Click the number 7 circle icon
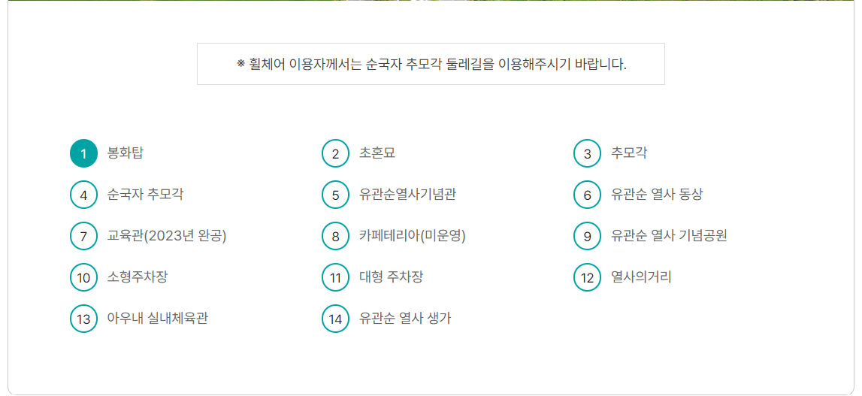862x396 pixels. (83, 236)
